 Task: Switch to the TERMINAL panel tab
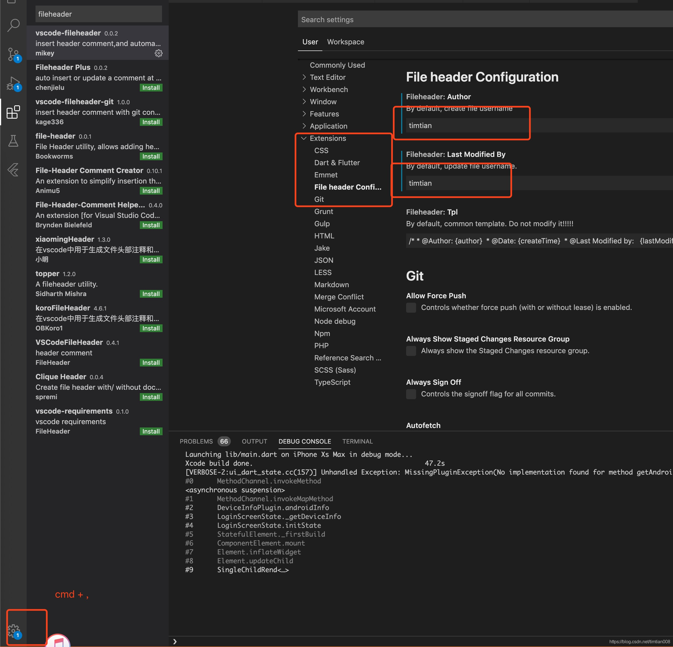(x=357, y=442)
